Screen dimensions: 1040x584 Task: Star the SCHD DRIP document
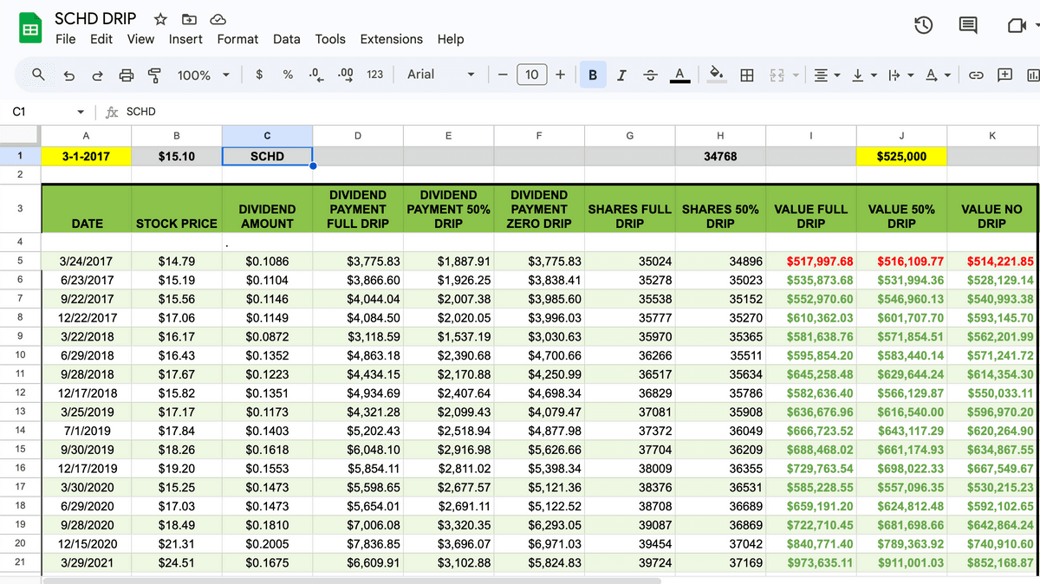click(x=160, y=19)
